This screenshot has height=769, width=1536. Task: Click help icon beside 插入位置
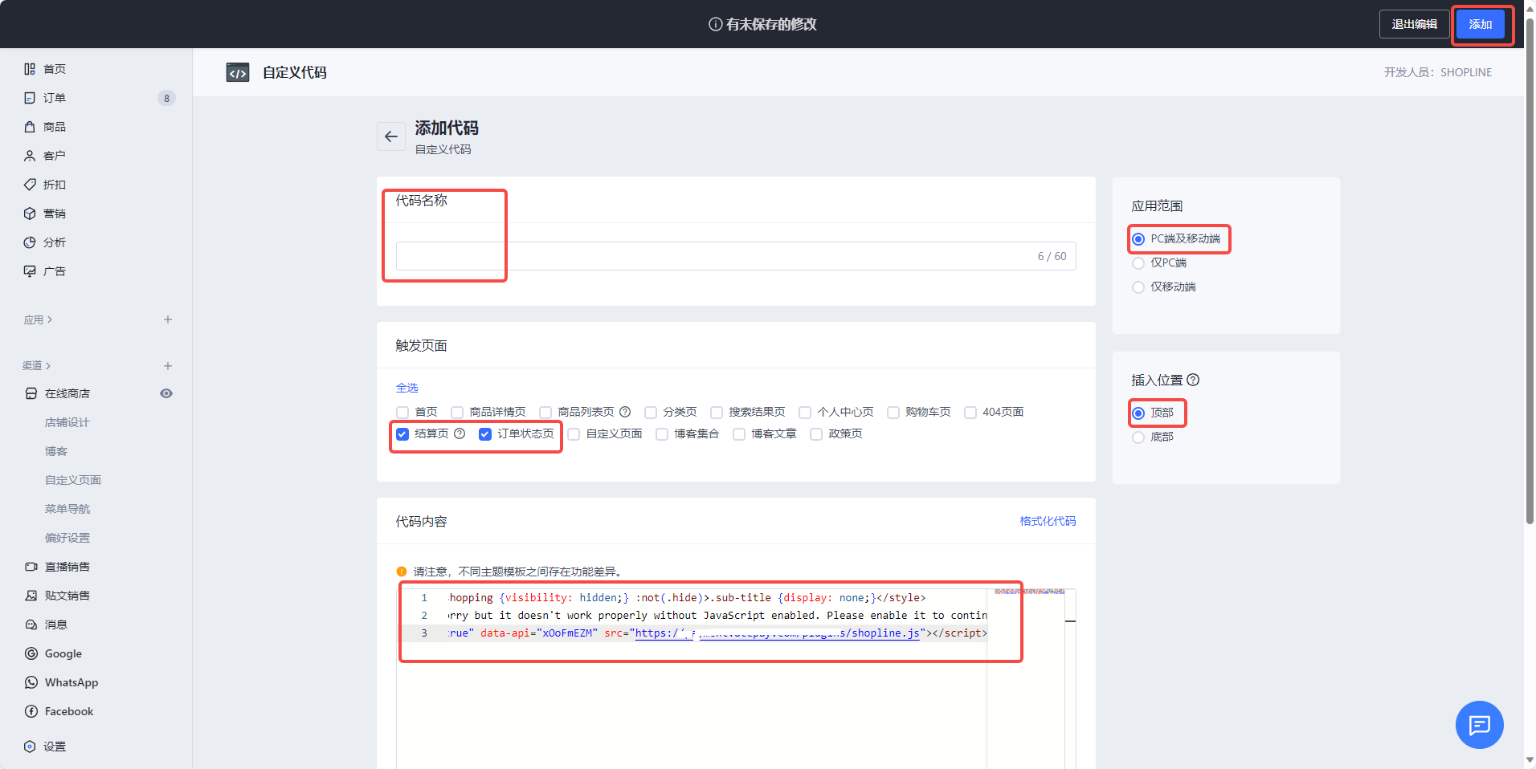[1193, 380]
